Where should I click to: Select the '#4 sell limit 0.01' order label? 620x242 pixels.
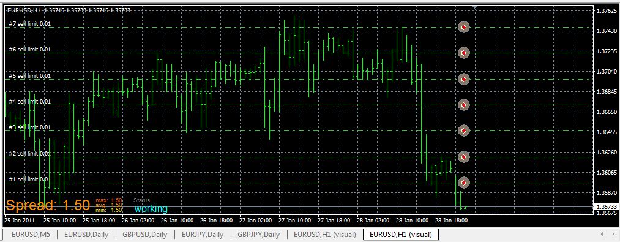pyautogui.click(x=30, y=101)
